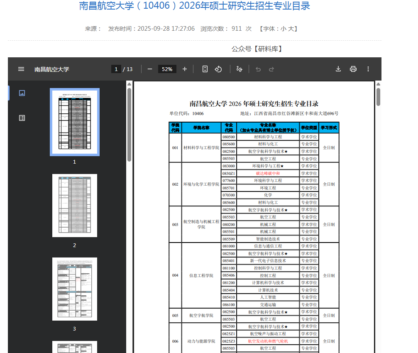Set font size to large (大)
The image size is (418, 353).
[291, 29]
